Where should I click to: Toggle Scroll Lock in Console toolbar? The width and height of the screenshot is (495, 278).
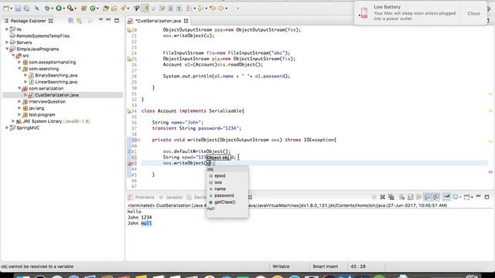coord(411,197)
